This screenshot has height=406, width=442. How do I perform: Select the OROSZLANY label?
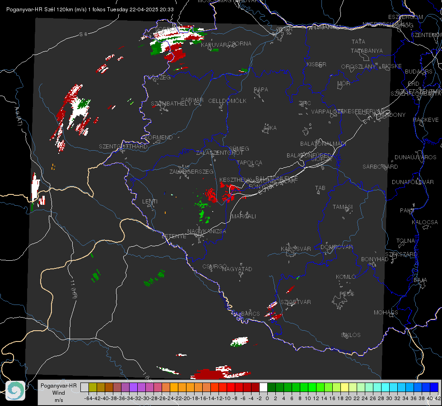(x=358, y=66)
